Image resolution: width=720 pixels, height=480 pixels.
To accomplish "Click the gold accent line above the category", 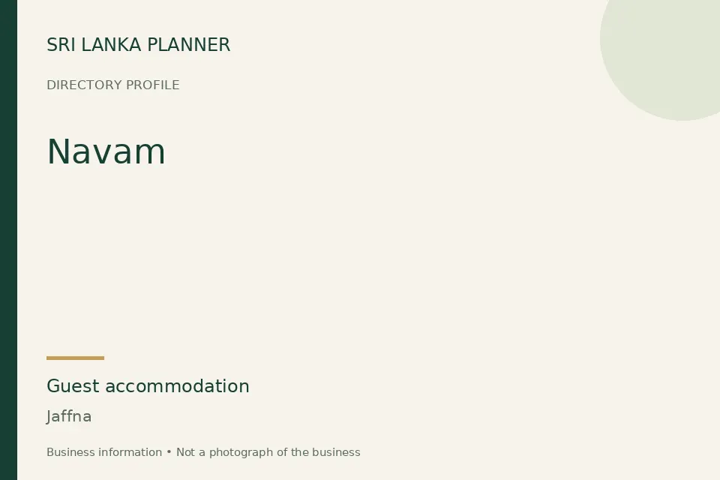I will pyautogui.click(x=75, y=358).
